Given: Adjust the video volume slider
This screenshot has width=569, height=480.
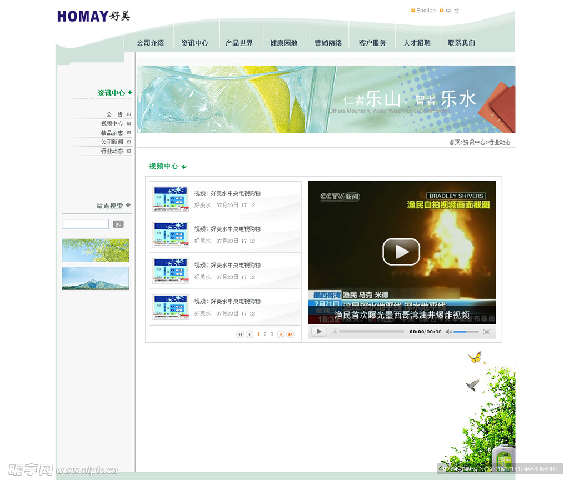Looking at the screenshot, I should point(466,332).
